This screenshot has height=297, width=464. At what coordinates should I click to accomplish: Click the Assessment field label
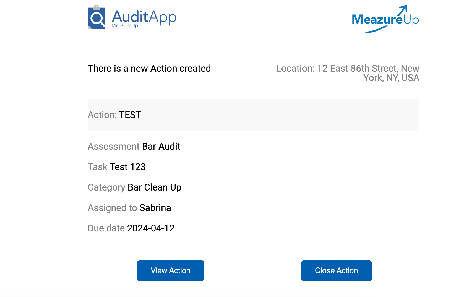[114, 146]
